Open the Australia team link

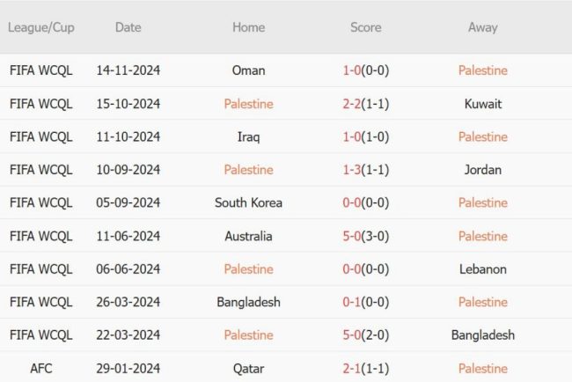coord(248,236)
